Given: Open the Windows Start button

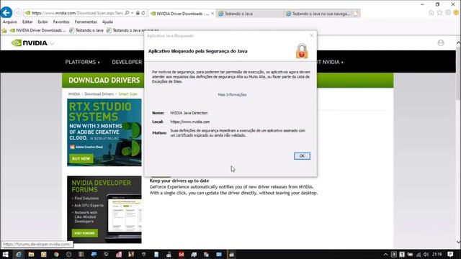Looking at the screenshot, I should [x=5, y=254].
